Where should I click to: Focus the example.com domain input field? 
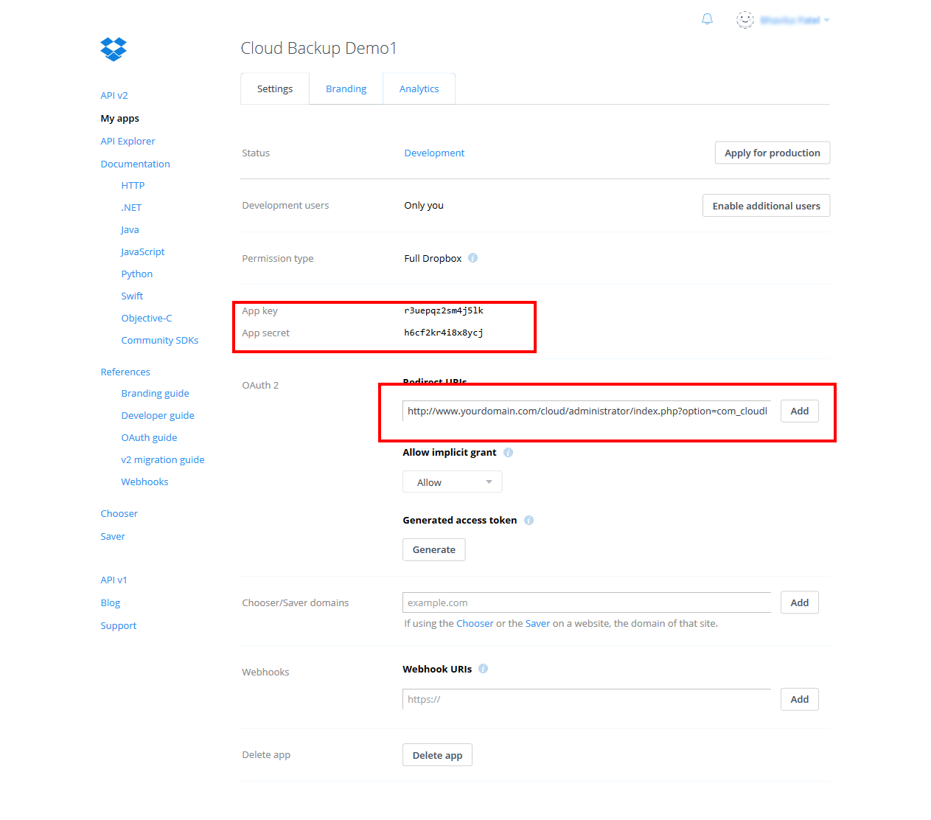coord(587,602)
